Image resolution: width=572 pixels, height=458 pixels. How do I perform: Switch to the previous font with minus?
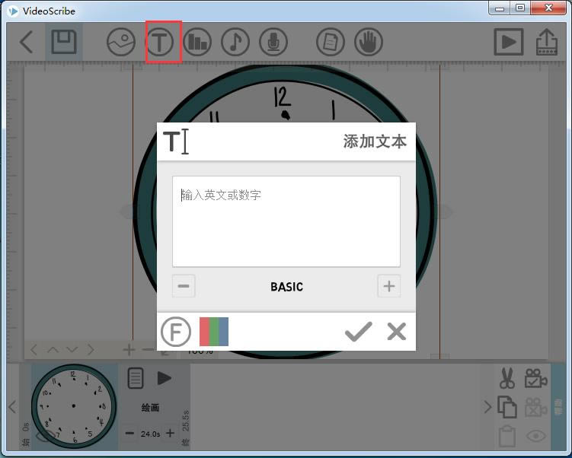(184, 286)
